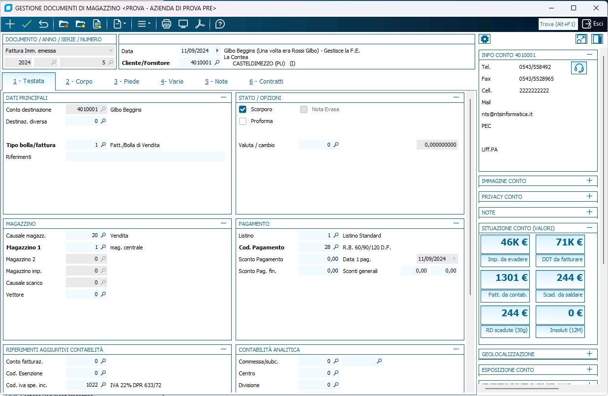Viewport: 608px width, 396px height.
Task: Click the plus icon to add new document
Action: (10, 24)
